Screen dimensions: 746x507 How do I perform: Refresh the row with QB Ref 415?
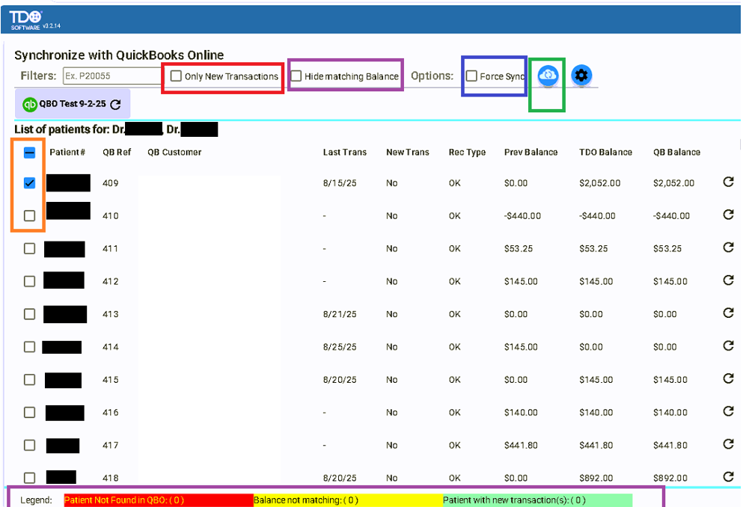click(728, 378)
